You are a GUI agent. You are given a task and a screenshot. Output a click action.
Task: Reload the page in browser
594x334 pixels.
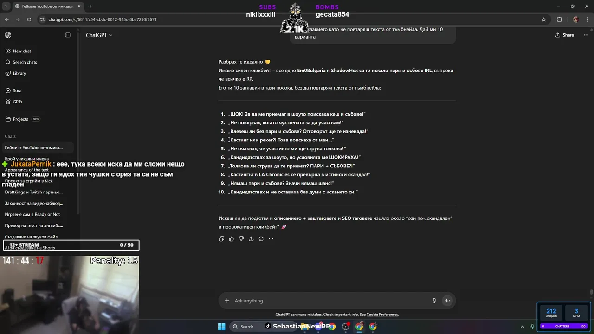click(29, 19)
